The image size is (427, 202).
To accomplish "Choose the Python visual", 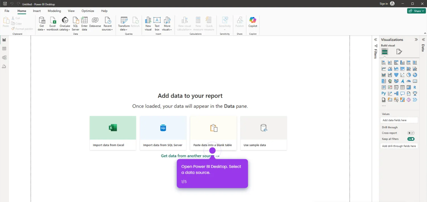I will tap(384, 93).
